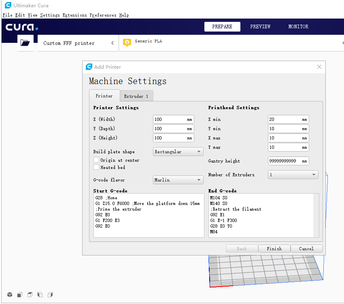
Task: Select the top view cube icon
Action: point(30,295)
